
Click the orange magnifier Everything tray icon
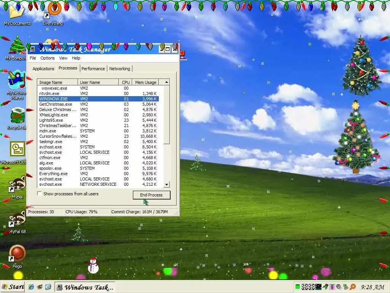pyautogui.click(x=352, y=287)
